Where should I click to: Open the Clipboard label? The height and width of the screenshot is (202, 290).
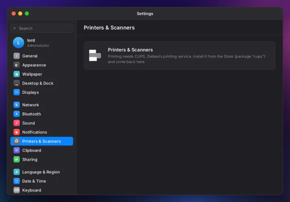[x=32, y=150]
